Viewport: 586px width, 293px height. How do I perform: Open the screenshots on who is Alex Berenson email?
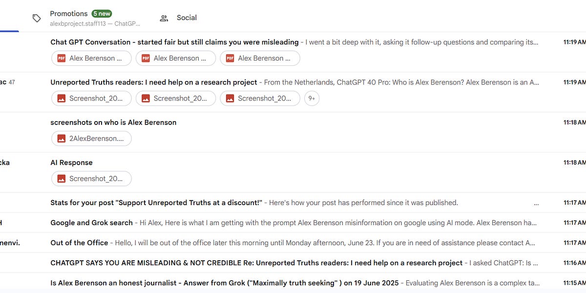coord(113,122)
